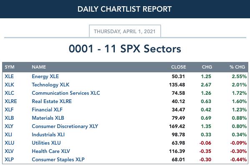Screen dimensions: 250x165
Task: Select Communication Services XLC link
Action: pyautogui.click(x=66, y=93)
